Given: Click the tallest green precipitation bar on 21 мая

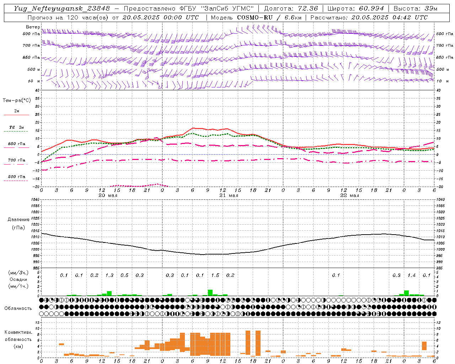Looking at the screenshot, I should tap(210, 293).
